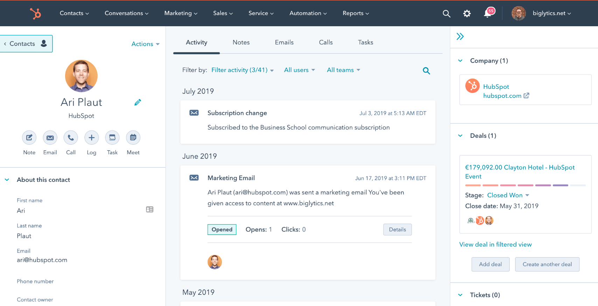Create a task with the Task icon
The height and width of the screenshot is (306, 598).
[x=112, y=138]
